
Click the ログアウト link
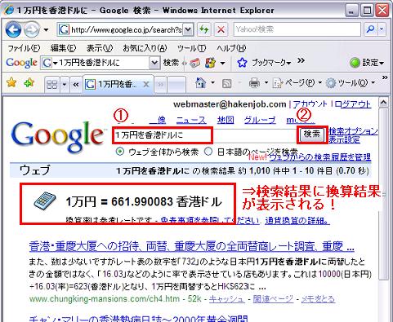(x=353, y=104)
